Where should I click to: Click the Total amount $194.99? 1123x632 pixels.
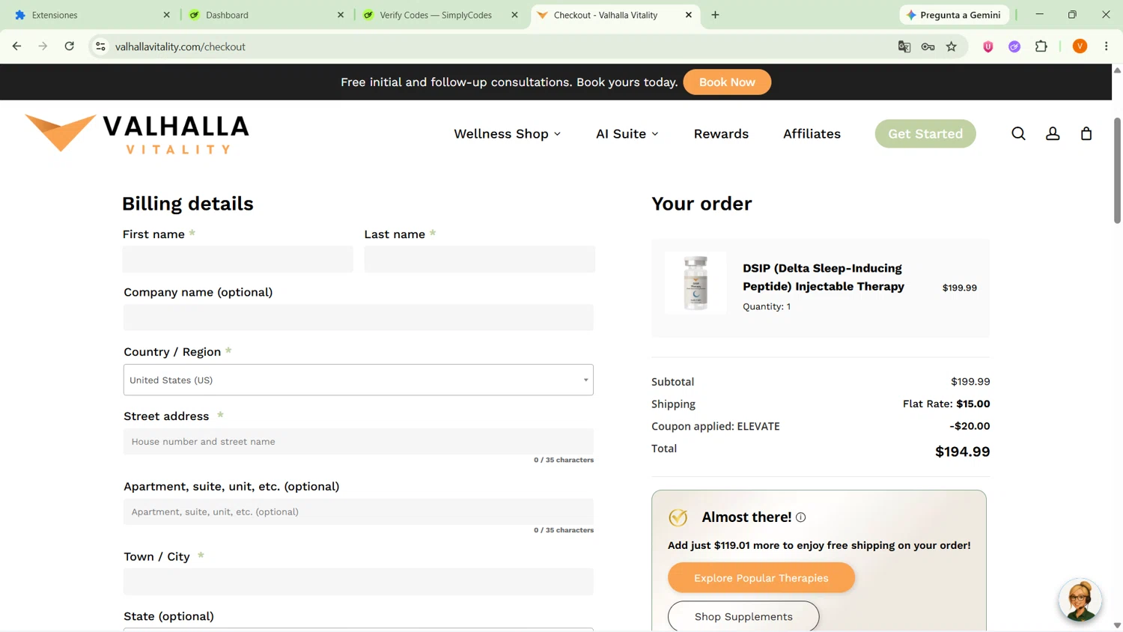click(x=963, y=452)
